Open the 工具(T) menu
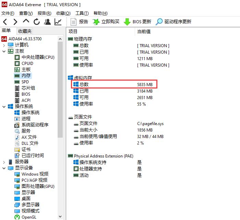 coord(82,13)
